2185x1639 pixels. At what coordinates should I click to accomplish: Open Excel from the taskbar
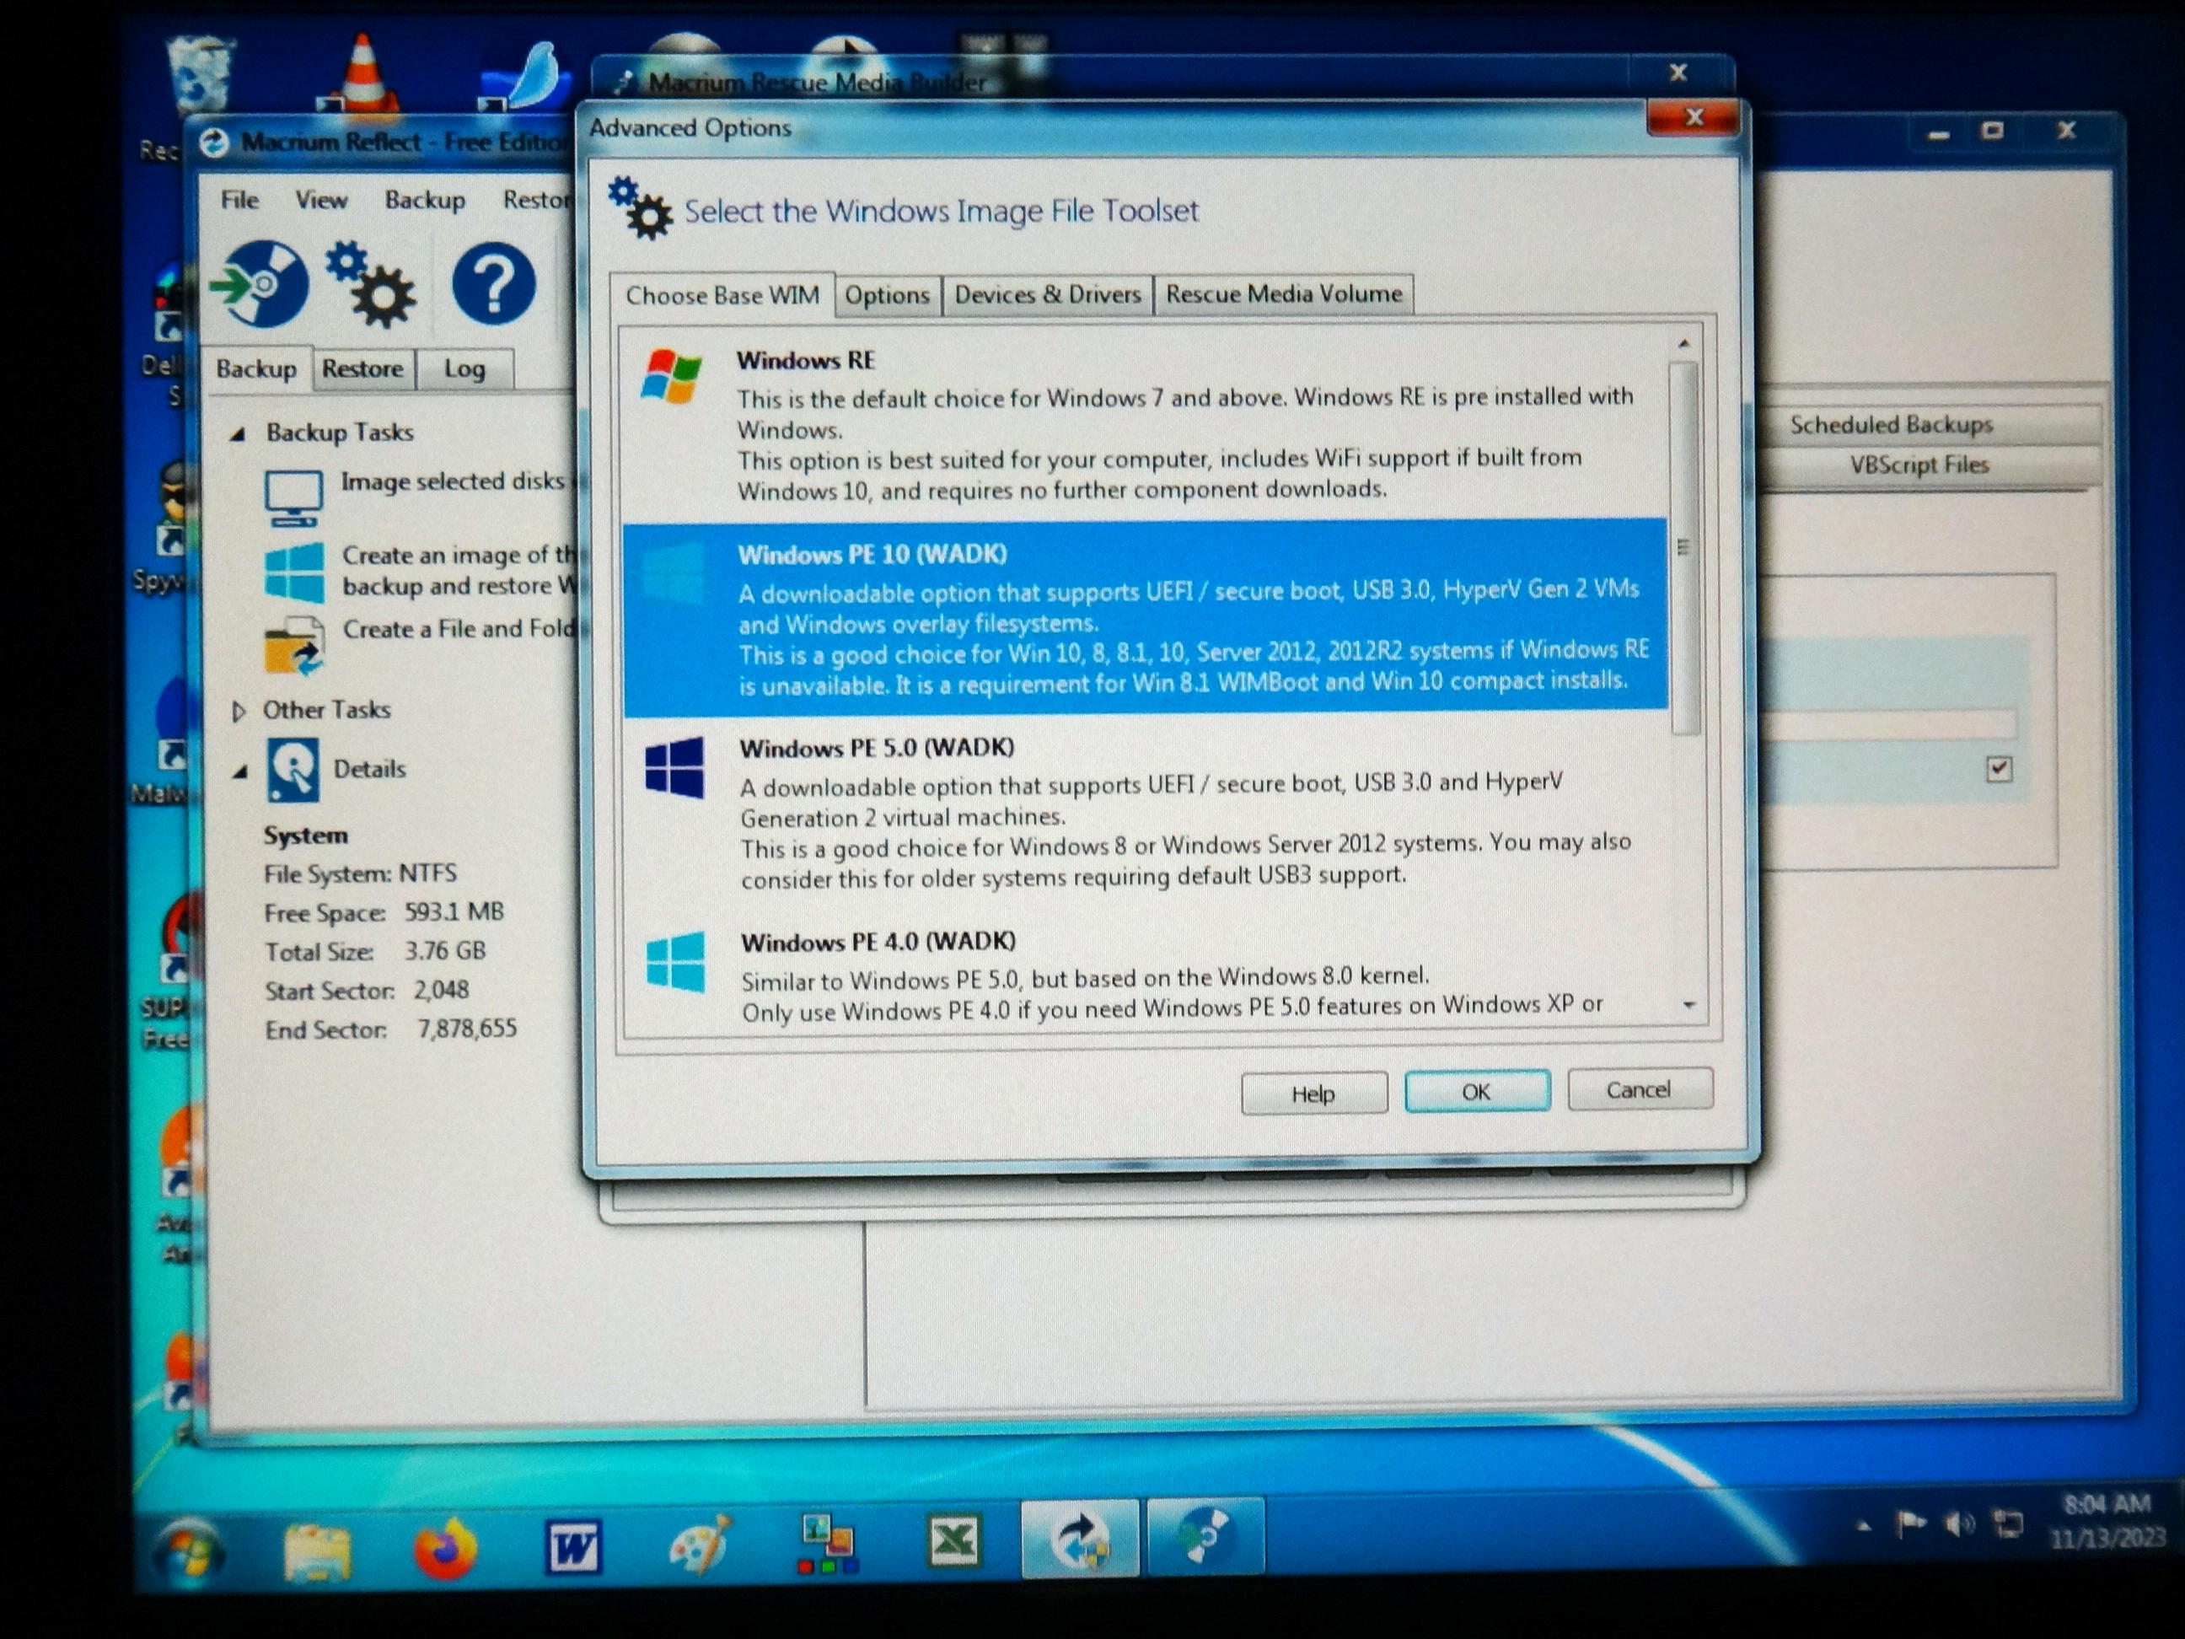954,1540
